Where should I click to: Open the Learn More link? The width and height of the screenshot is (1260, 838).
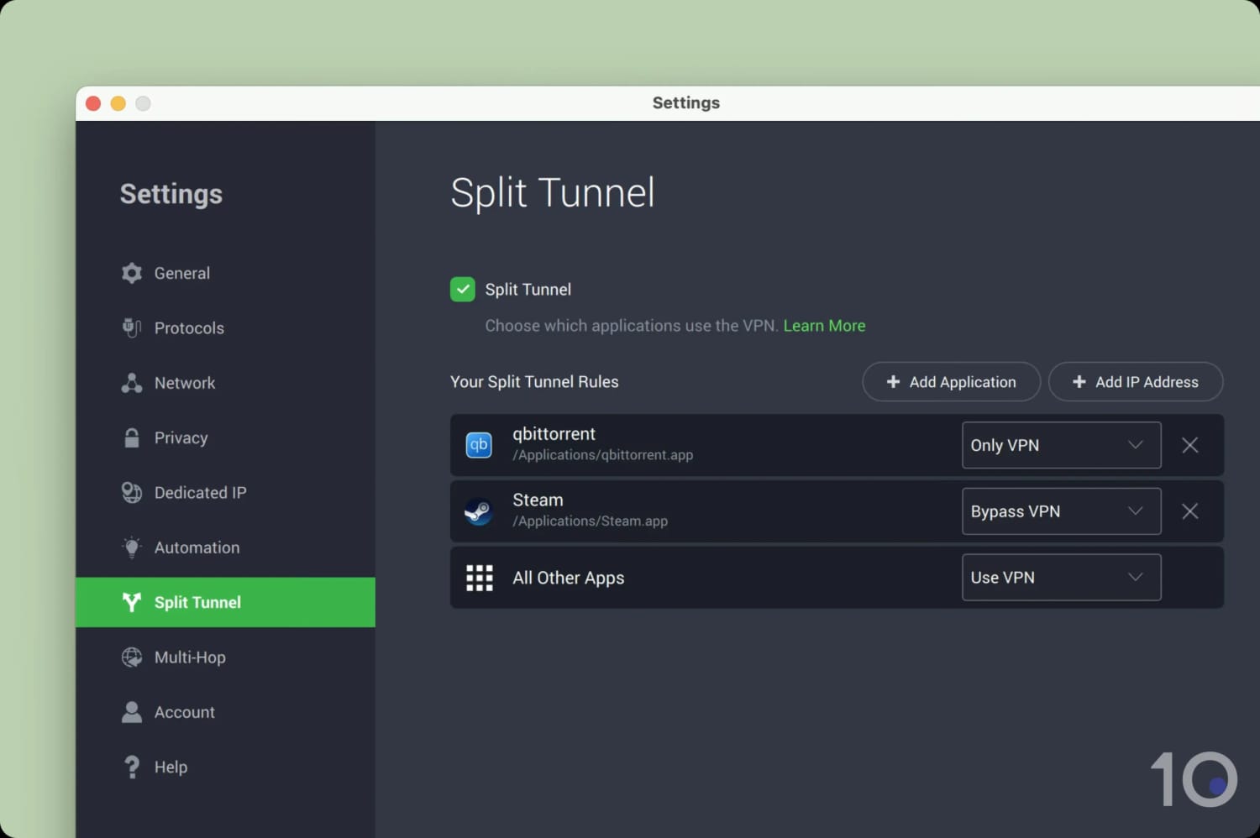(x=824, y=326)
